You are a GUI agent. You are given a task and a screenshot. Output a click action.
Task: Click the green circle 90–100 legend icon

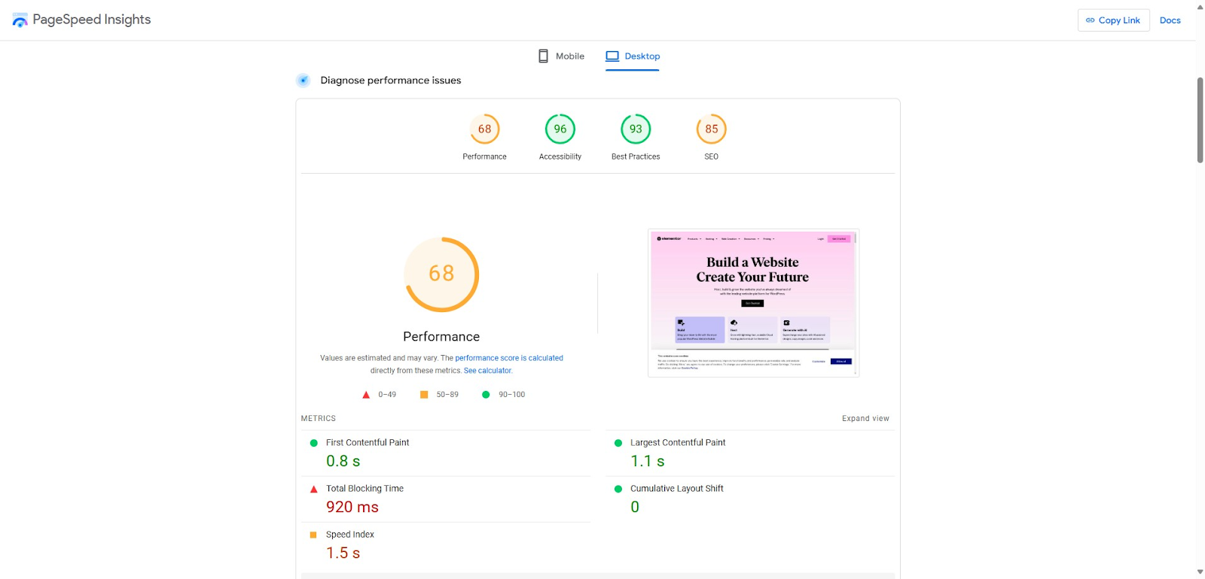[486, 395]
